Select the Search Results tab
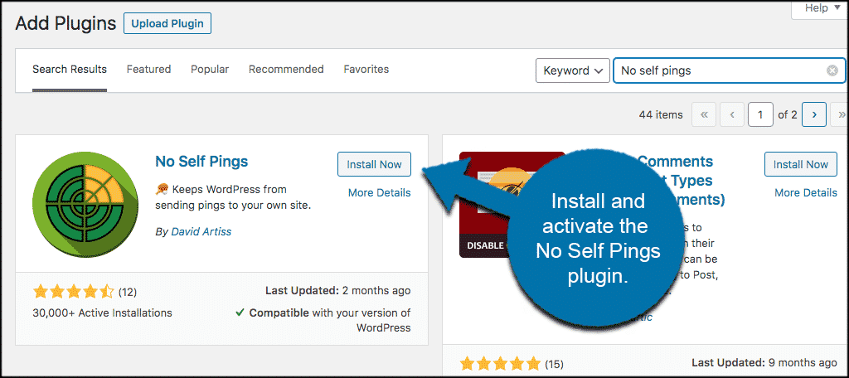849x378 pixels. coord(70,70)
